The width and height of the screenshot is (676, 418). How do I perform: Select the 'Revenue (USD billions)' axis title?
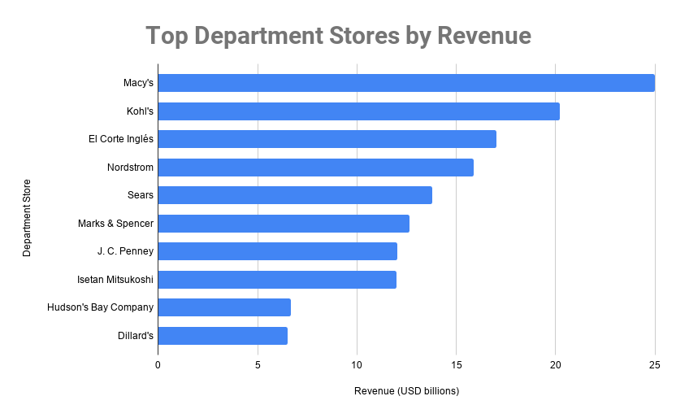tap(406, 391)
